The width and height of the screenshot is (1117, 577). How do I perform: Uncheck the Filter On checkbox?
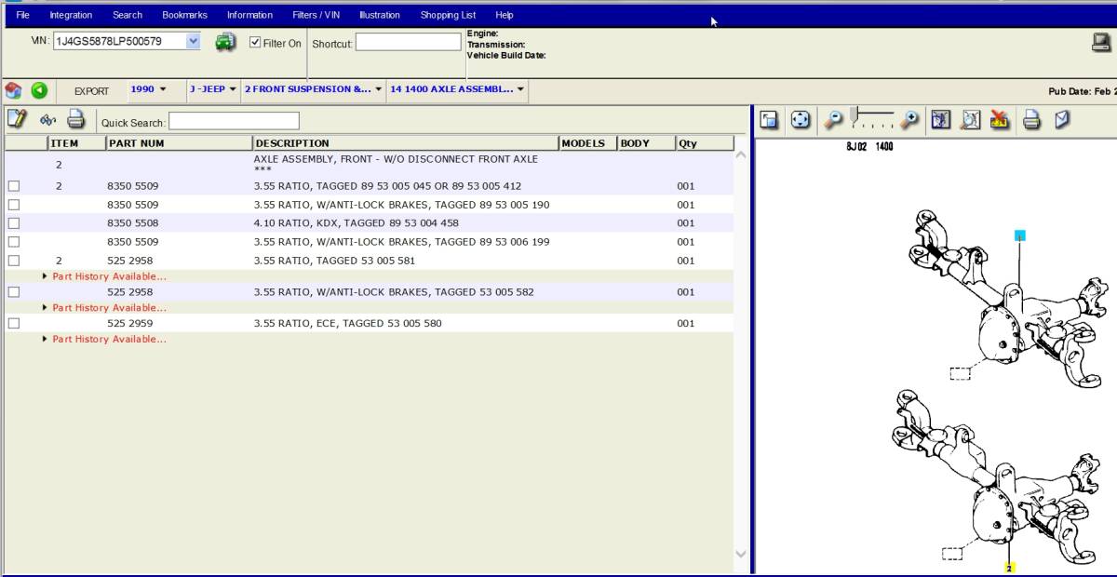(256, 43)
